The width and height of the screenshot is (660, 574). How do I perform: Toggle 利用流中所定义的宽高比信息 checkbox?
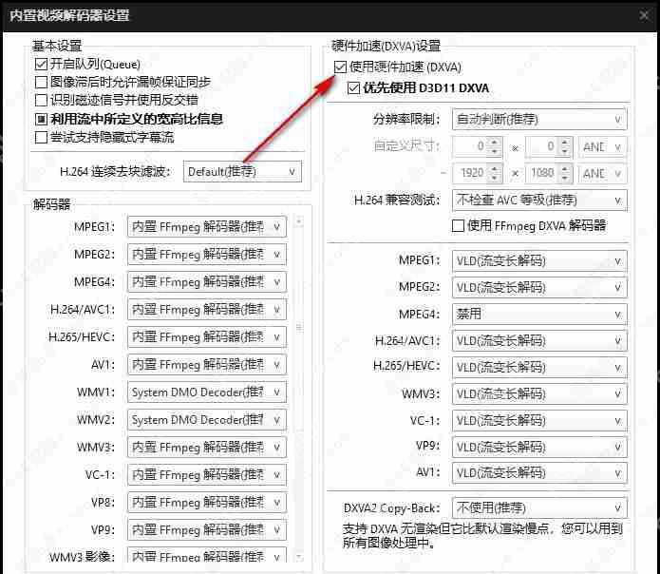pos(41,119)
